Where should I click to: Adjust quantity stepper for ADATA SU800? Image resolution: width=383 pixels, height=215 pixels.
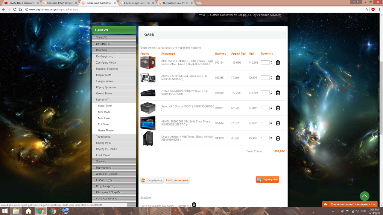pyautogui.click(x=271, y=123)
